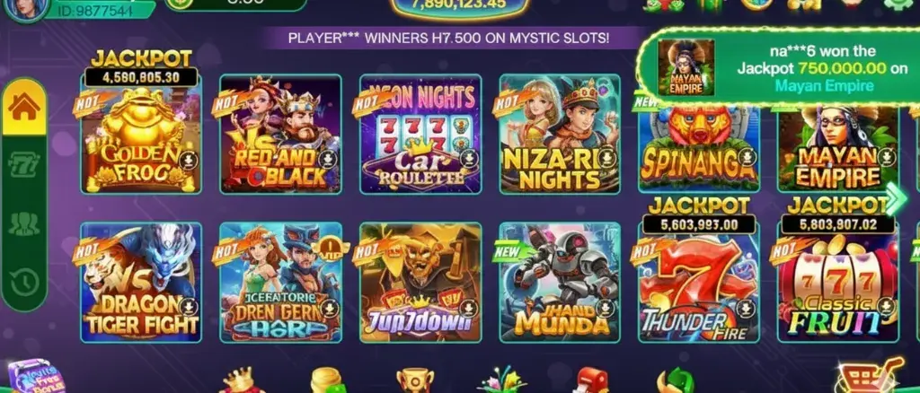Image resolution: width=920 pixels, height=393 pixels.
Task: Open the Red and Black game tile
Action: point(280,134)
